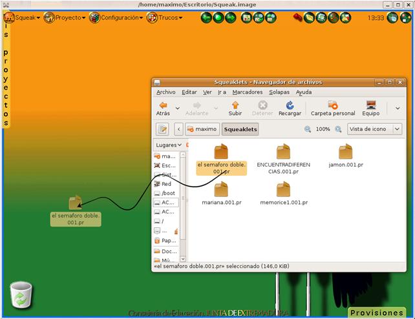Open the Marcadores menu
The height and width of the screenshot is (319, 415).
[x=247, y=92]
